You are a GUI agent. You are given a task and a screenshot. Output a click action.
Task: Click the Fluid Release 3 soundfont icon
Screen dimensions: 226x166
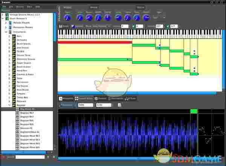click(x=7, y=18)
